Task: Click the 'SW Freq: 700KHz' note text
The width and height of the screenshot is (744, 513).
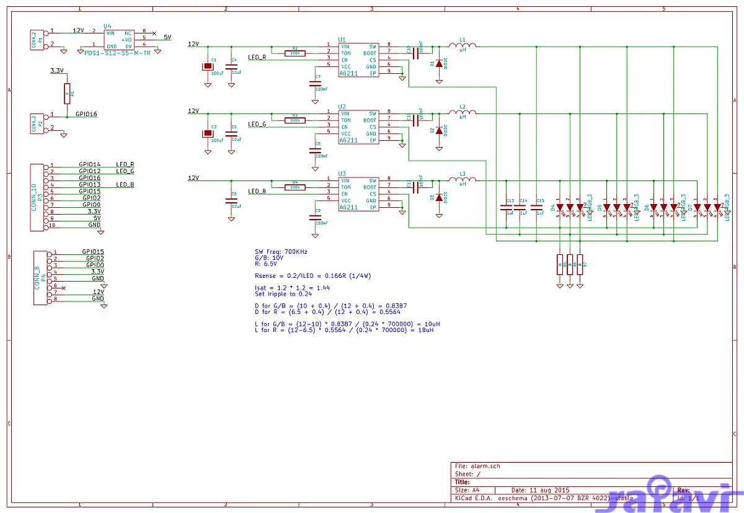Action: [281, 252]
